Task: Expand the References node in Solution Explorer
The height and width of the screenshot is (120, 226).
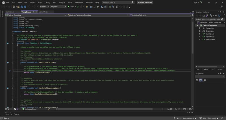Action: 200,31
